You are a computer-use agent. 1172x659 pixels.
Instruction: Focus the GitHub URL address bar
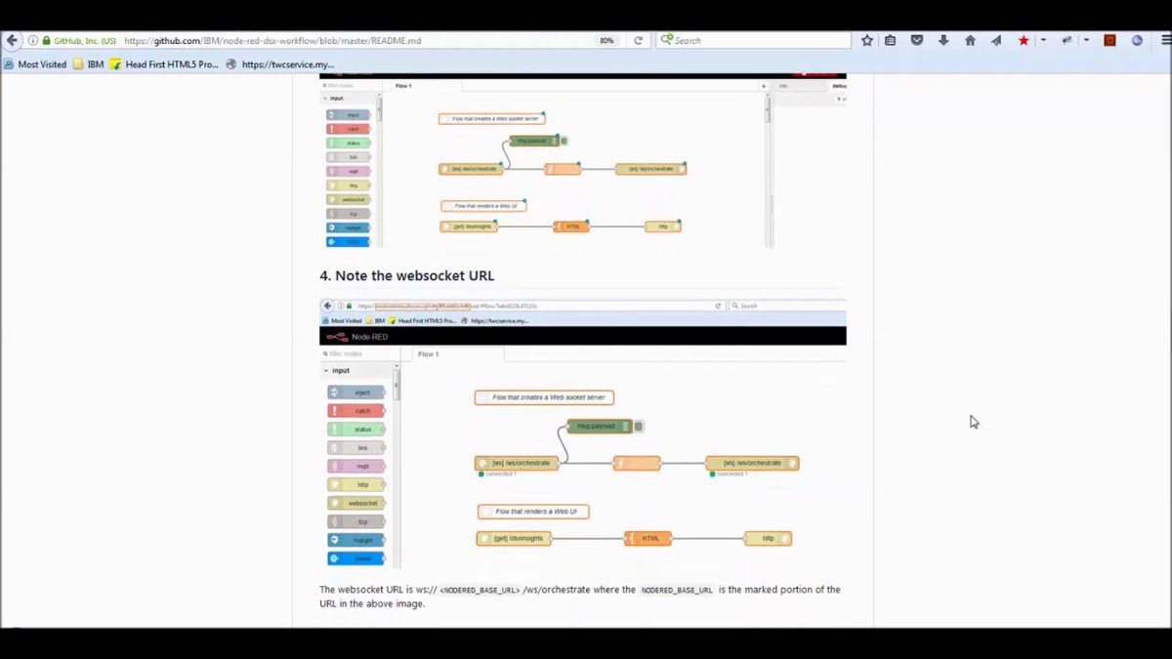356,41
